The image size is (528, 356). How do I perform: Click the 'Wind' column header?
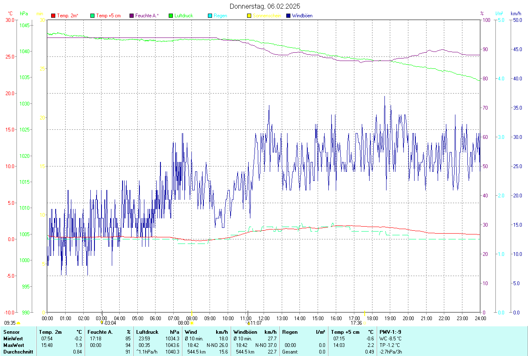191,332
